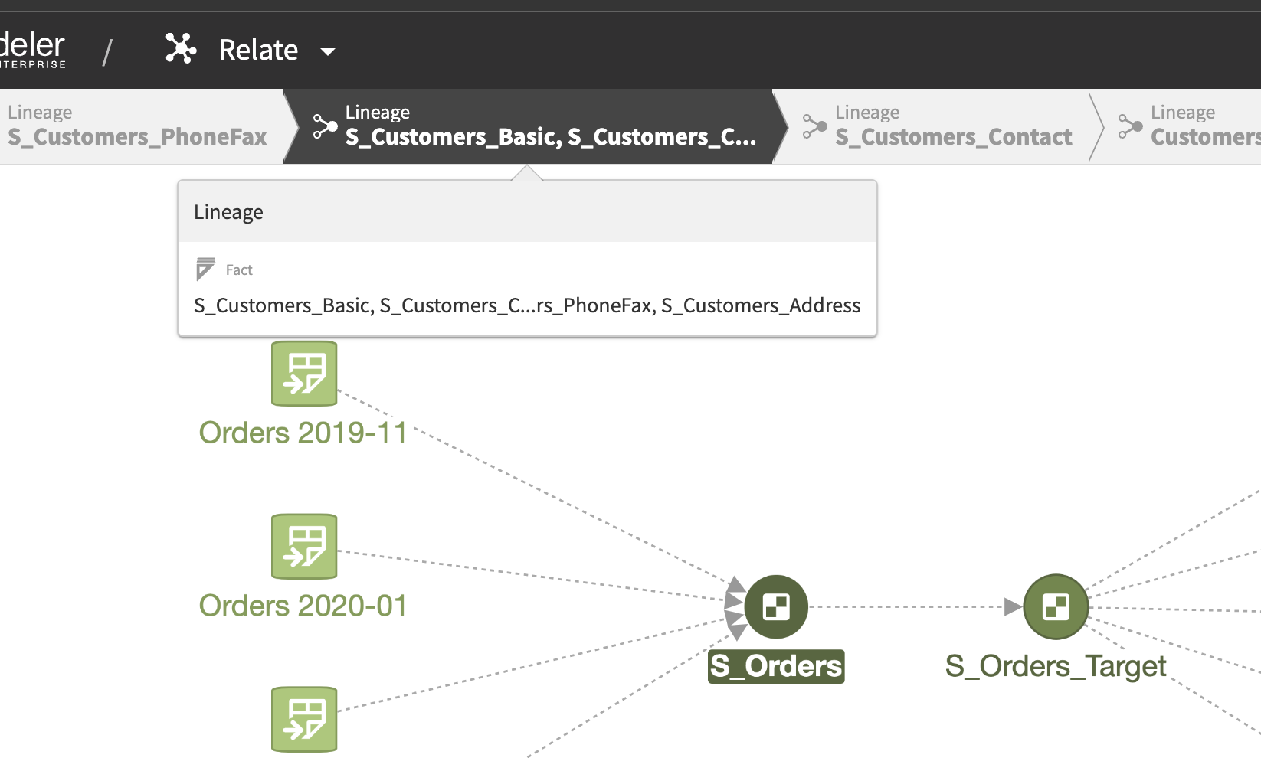The width and height of the screenshot is (1261, 758).
Task: Click lineage icon beside S_Customers_Contact
Action: coord(814,126)
